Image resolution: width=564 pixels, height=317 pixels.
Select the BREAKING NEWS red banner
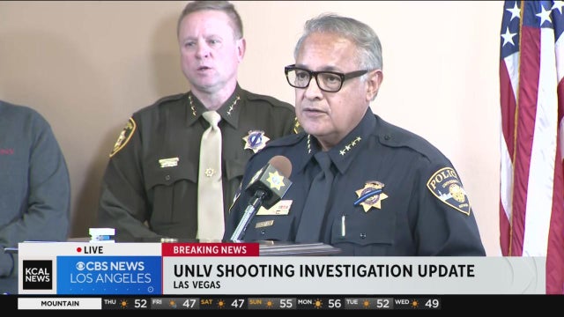coord(210,250)
